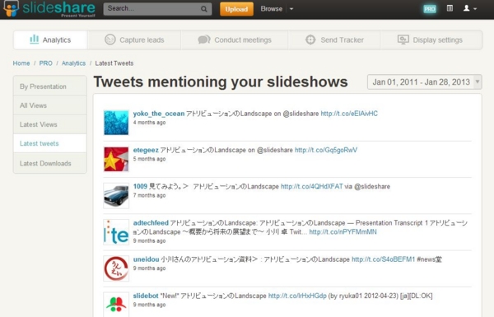This screenshot has width=494, height=317.
Task: Click 'Tweets mentioning your slideshows' heading
Action: [x=221, y=82]
